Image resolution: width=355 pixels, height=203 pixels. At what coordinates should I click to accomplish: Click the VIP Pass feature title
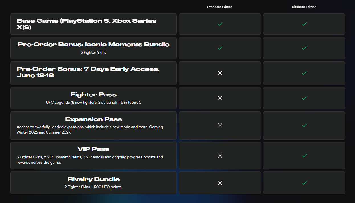coord(93,149)
